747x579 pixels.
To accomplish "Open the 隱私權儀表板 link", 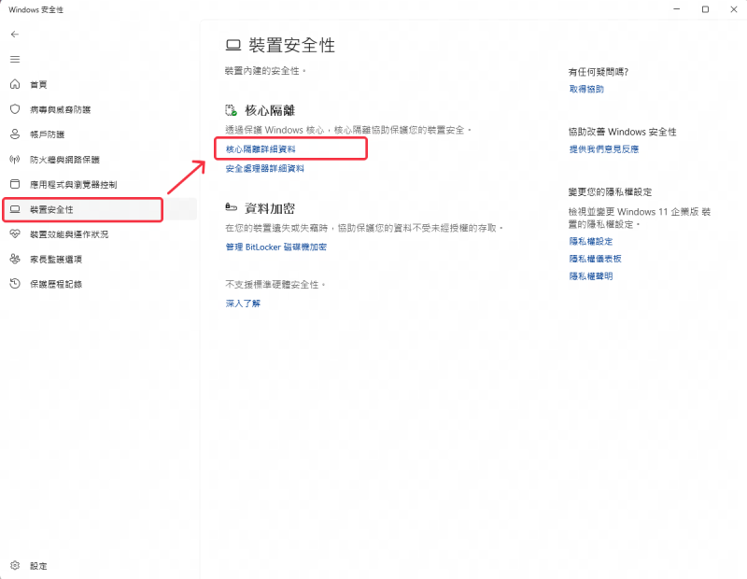I will [596, 259].
